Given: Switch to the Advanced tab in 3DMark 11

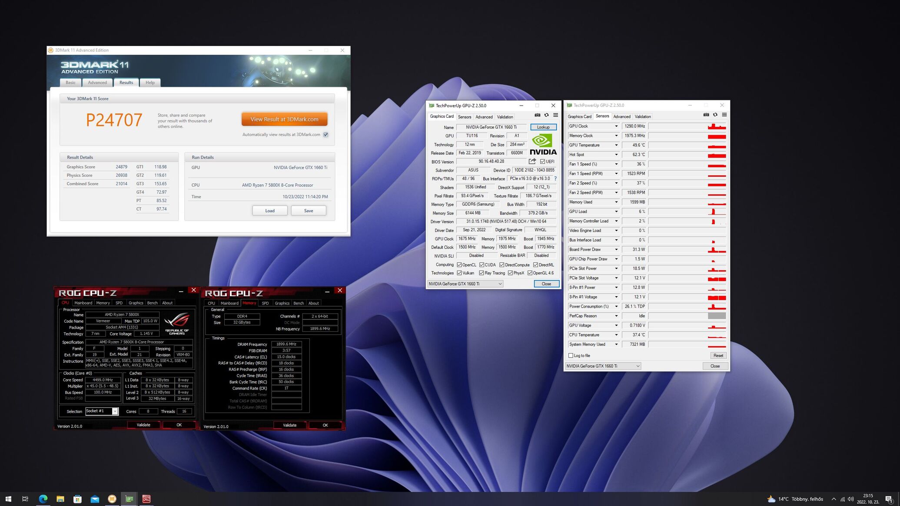Looking at the screenshot, I should click(97, 83).
